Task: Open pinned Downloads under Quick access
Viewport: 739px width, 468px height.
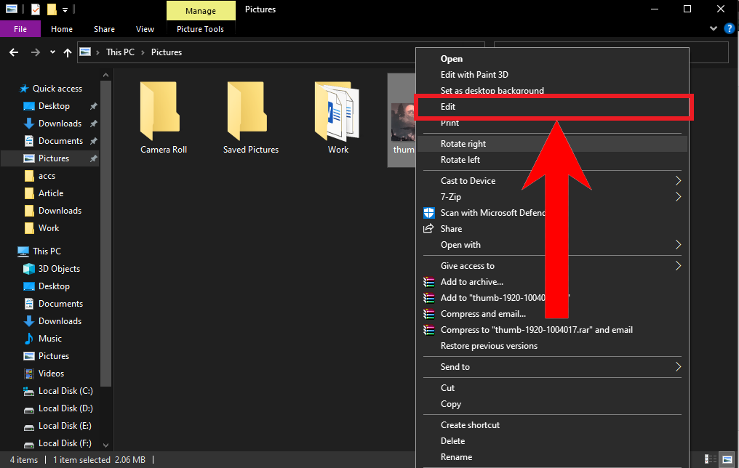Action: (60, 124)
